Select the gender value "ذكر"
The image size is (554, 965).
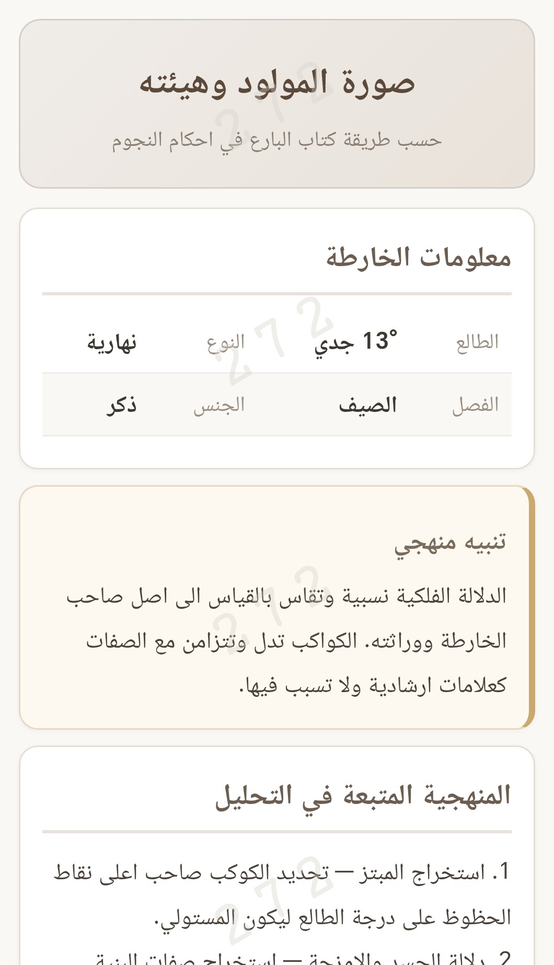tap(122, 405)
